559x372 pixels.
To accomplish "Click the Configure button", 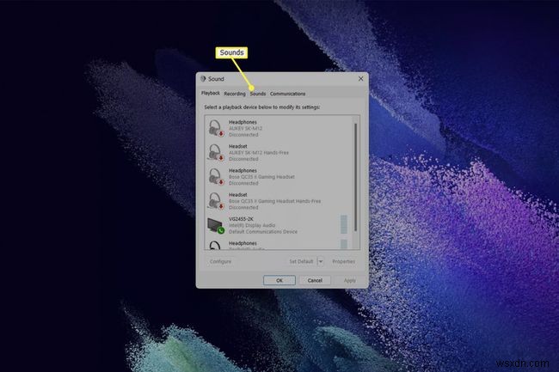I will [x=220, y=261].
